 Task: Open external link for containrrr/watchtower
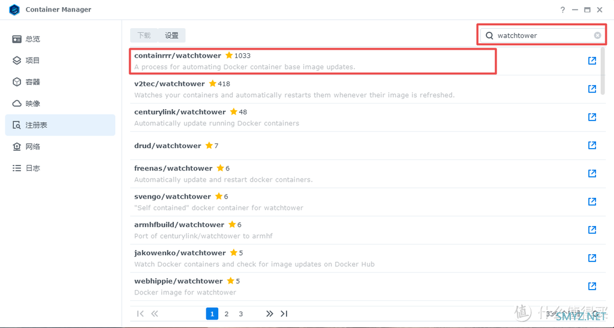[592, 61]
